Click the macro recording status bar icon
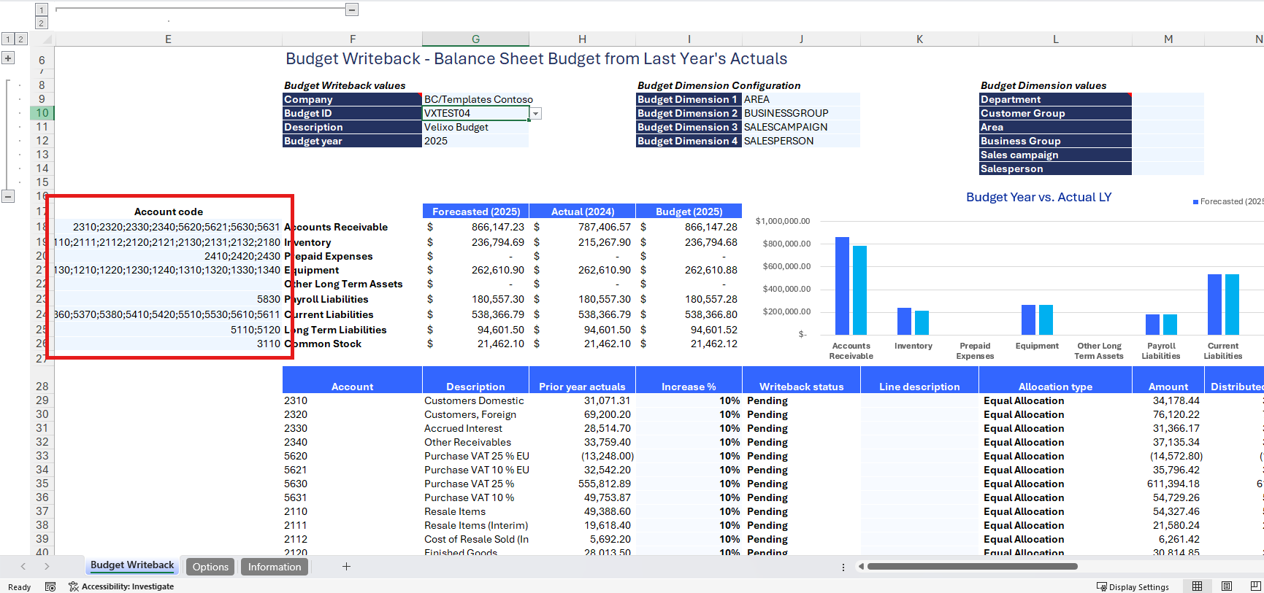The width and height of the screenshot is (1264, 593). [x=50, y=586]
